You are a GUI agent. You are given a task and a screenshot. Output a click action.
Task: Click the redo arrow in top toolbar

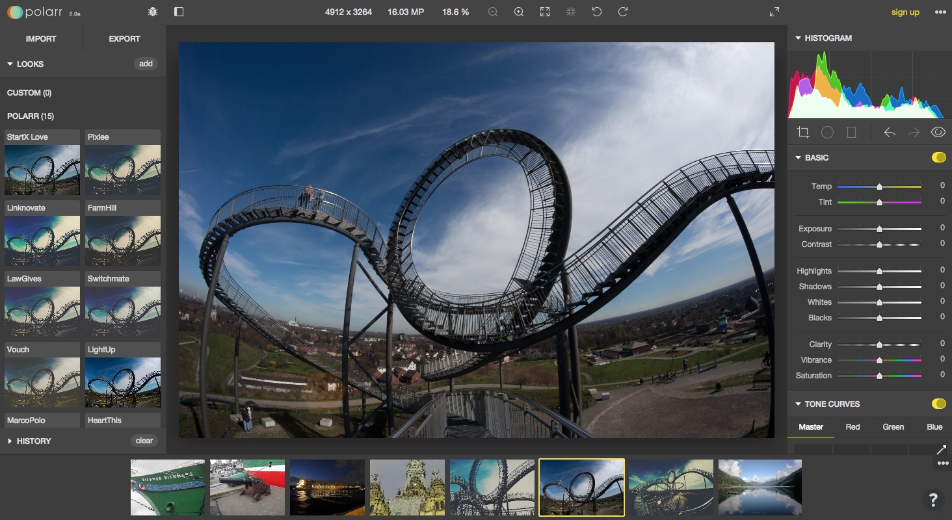click(623, 12)
